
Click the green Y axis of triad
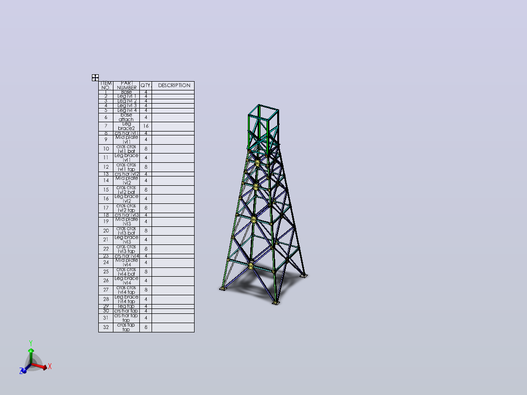coord(31,356)
